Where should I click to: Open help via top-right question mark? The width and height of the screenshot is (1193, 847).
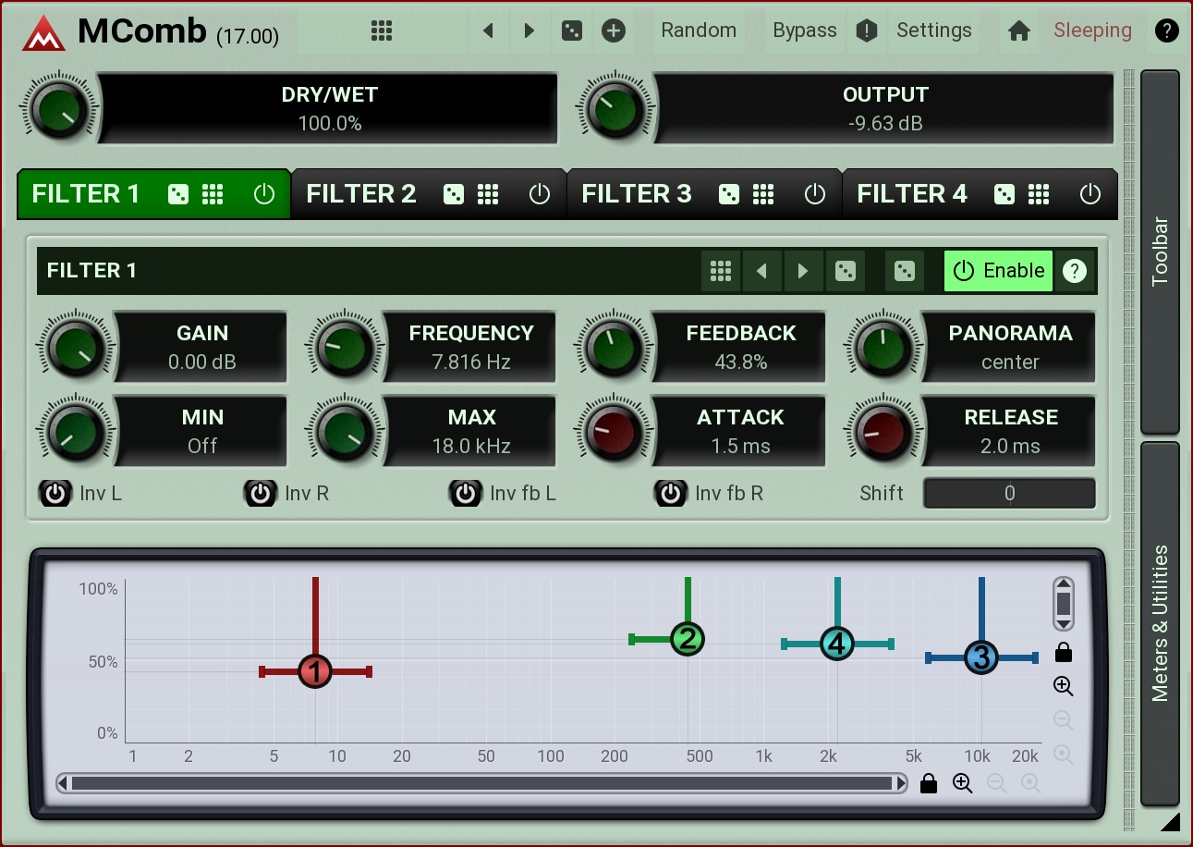[x=1166, y=31]
